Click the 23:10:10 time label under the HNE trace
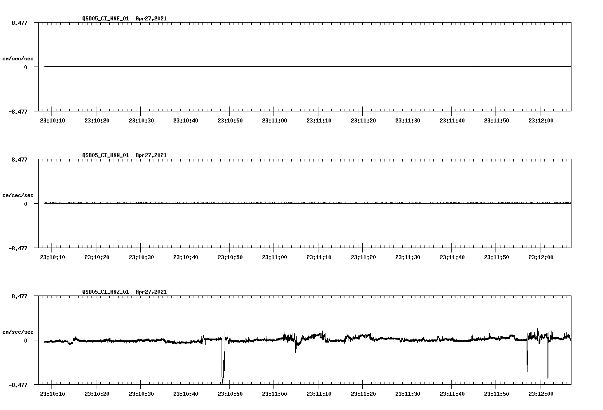Image resolution: width=603 pixels, height=410 pixels. pyautogui.click(x=52, y=119)
